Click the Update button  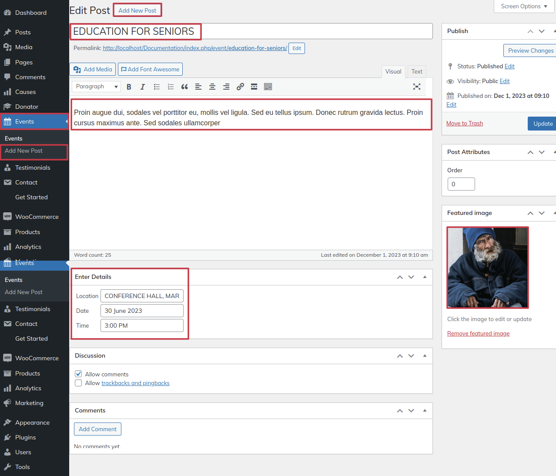click(x=543, y=124)
